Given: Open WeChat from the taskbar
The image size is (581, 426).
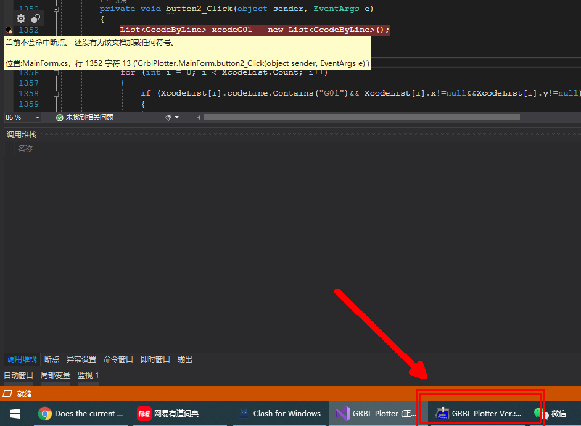Looking at the screenshot, I should 551,413.
